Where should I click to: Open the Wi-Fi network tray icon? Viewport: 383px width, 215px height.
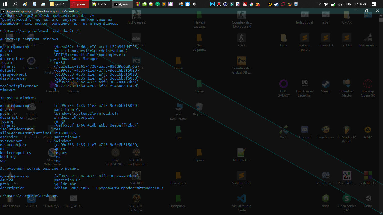340,4
